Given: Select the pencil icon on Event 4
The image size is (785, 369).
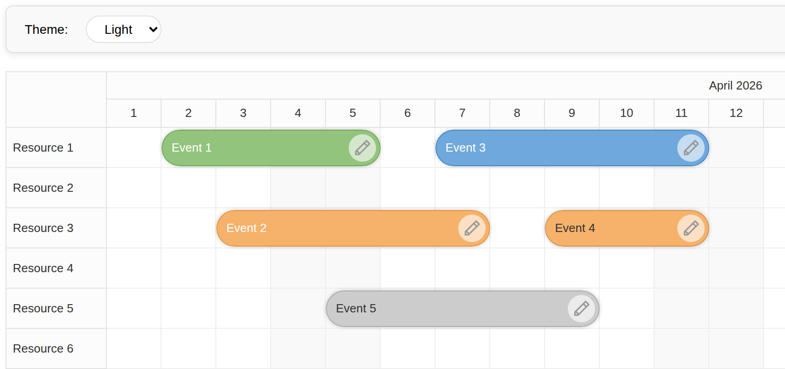Looking at the screenshot, I should coord(691,228).
